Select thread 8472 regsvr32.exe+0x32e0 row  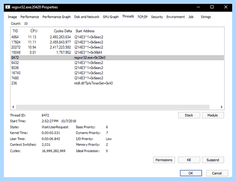click(117, 57)
